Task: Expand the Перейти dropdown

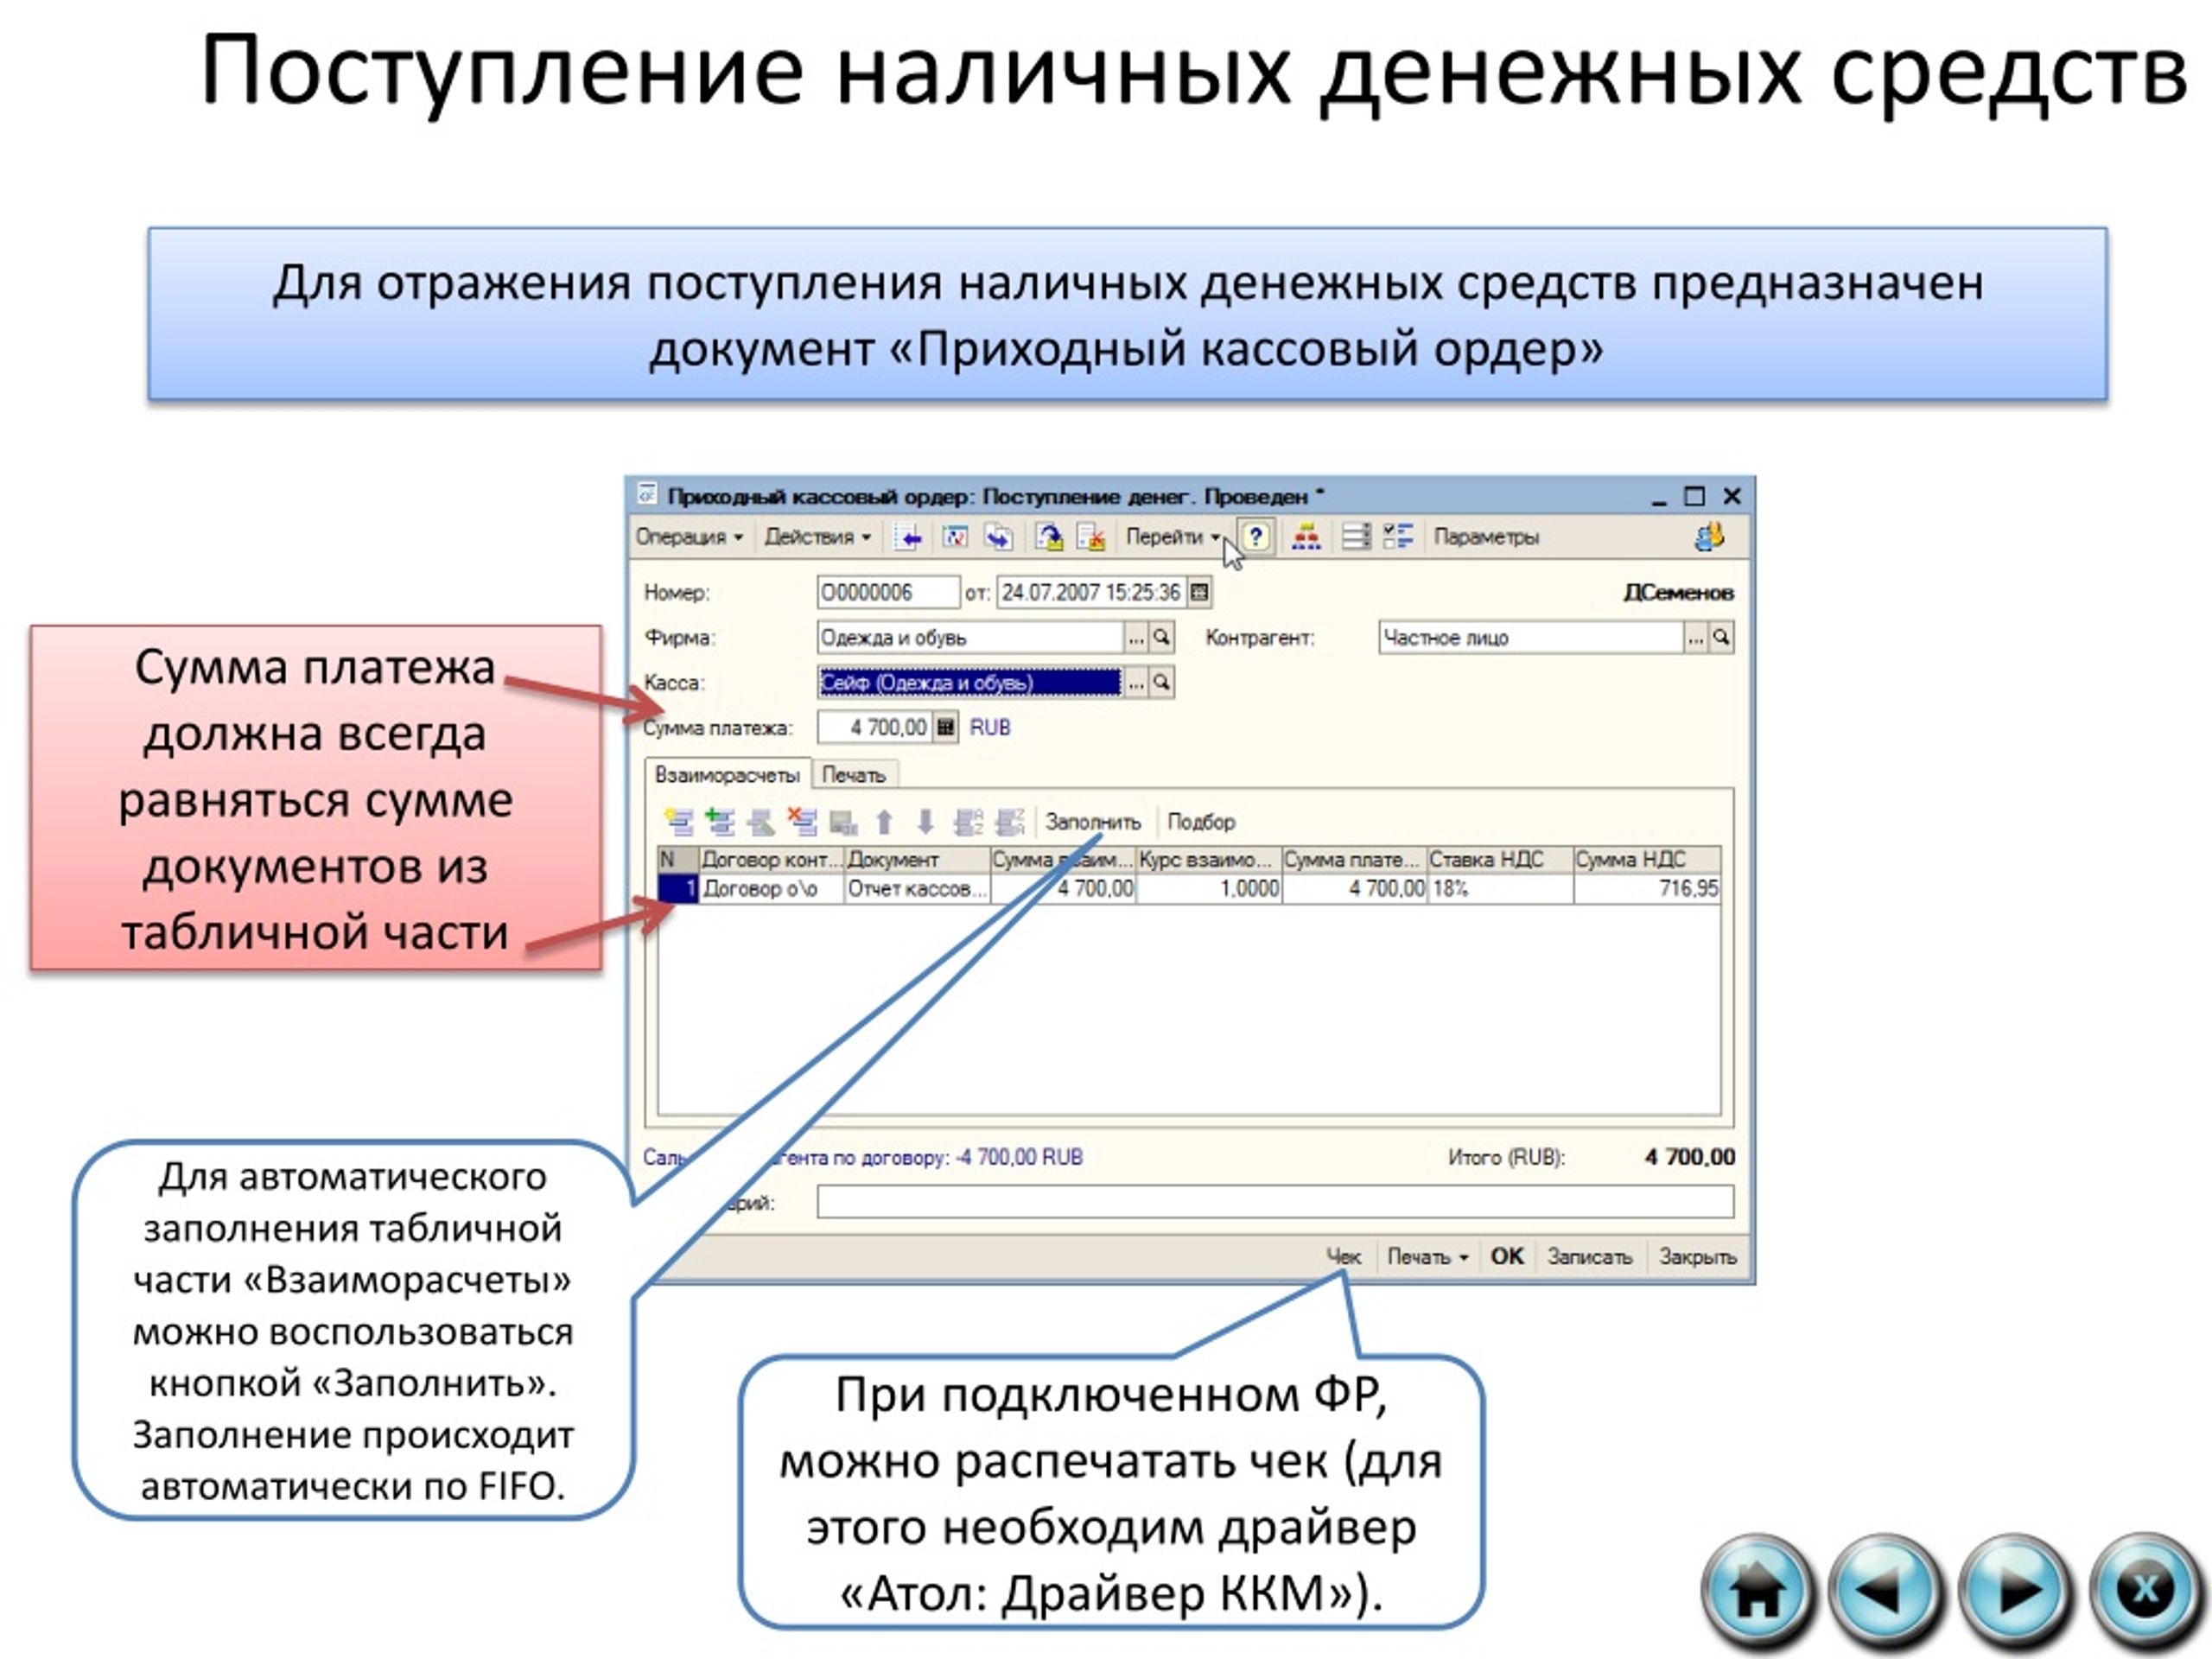Action: click(x=1172, y=537)
